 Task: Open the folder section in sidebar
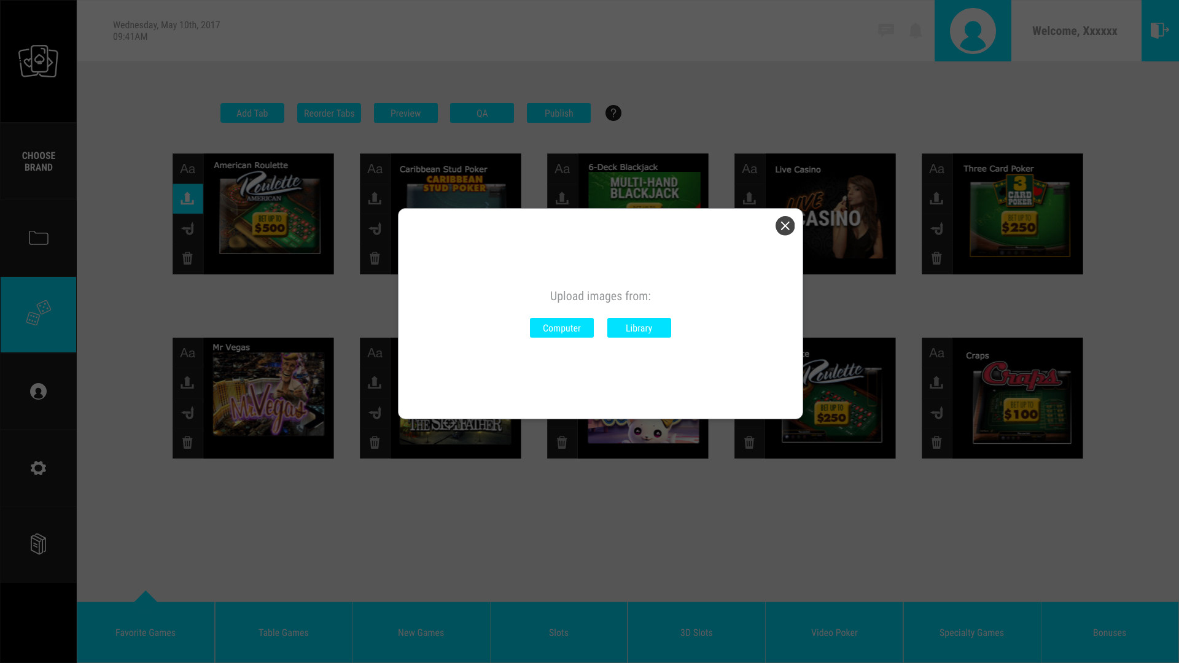(38, 238)
